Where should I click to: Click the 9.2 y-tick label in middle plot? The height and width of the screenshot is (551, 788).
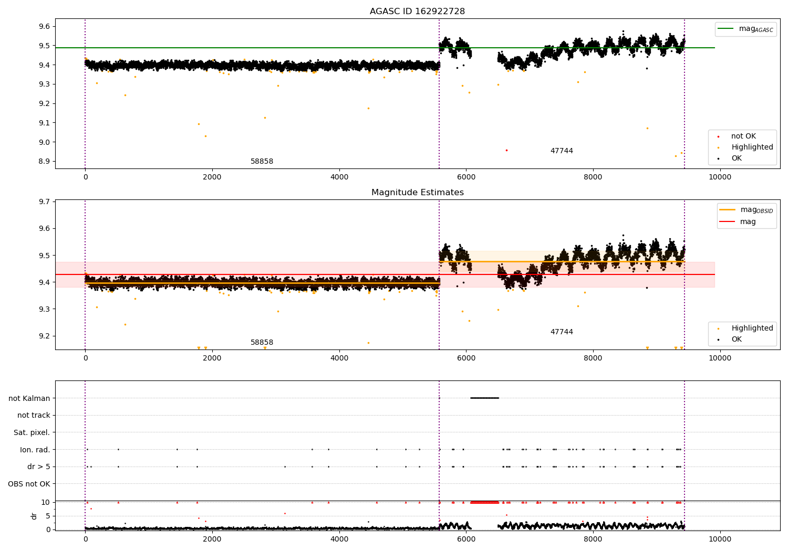tap(45, 336)
